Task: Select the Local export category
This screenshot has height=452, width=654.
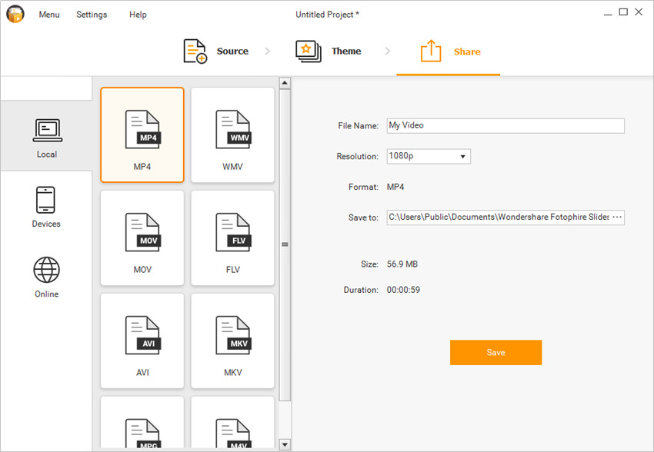Action: click(46, 138)
